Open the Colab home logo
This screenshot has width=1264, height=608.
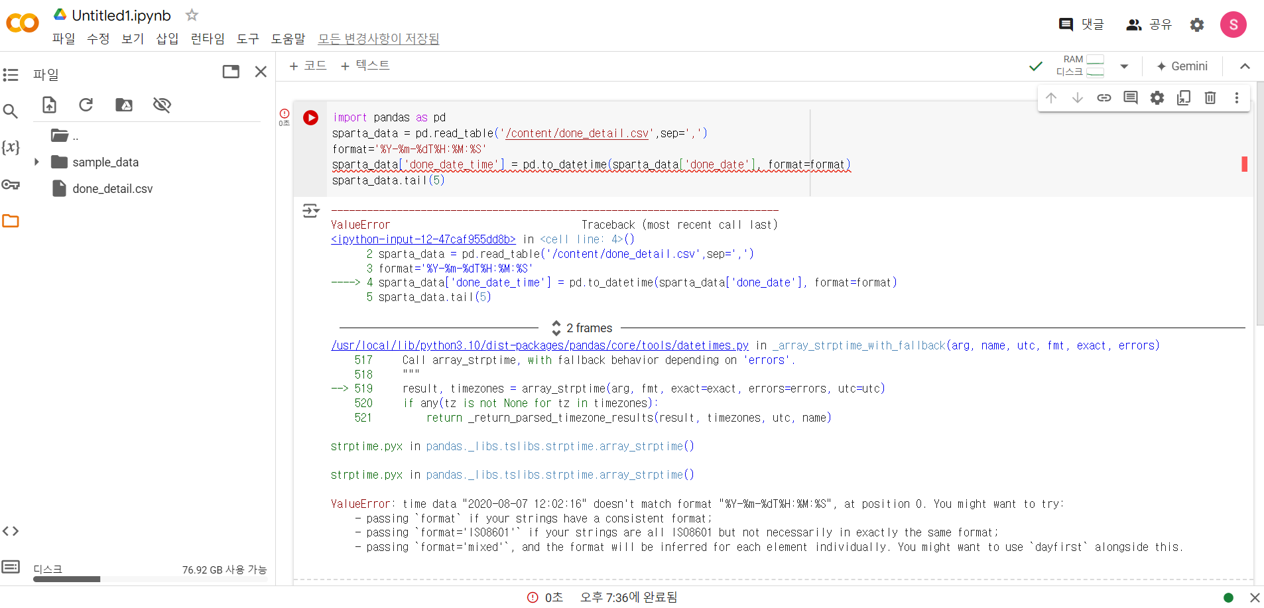(x=23, y=23)
